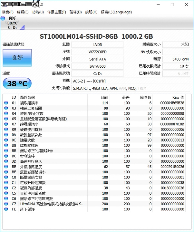Click status icon for attribute BB 無法修正的錯誤報告

coord(6,150)
